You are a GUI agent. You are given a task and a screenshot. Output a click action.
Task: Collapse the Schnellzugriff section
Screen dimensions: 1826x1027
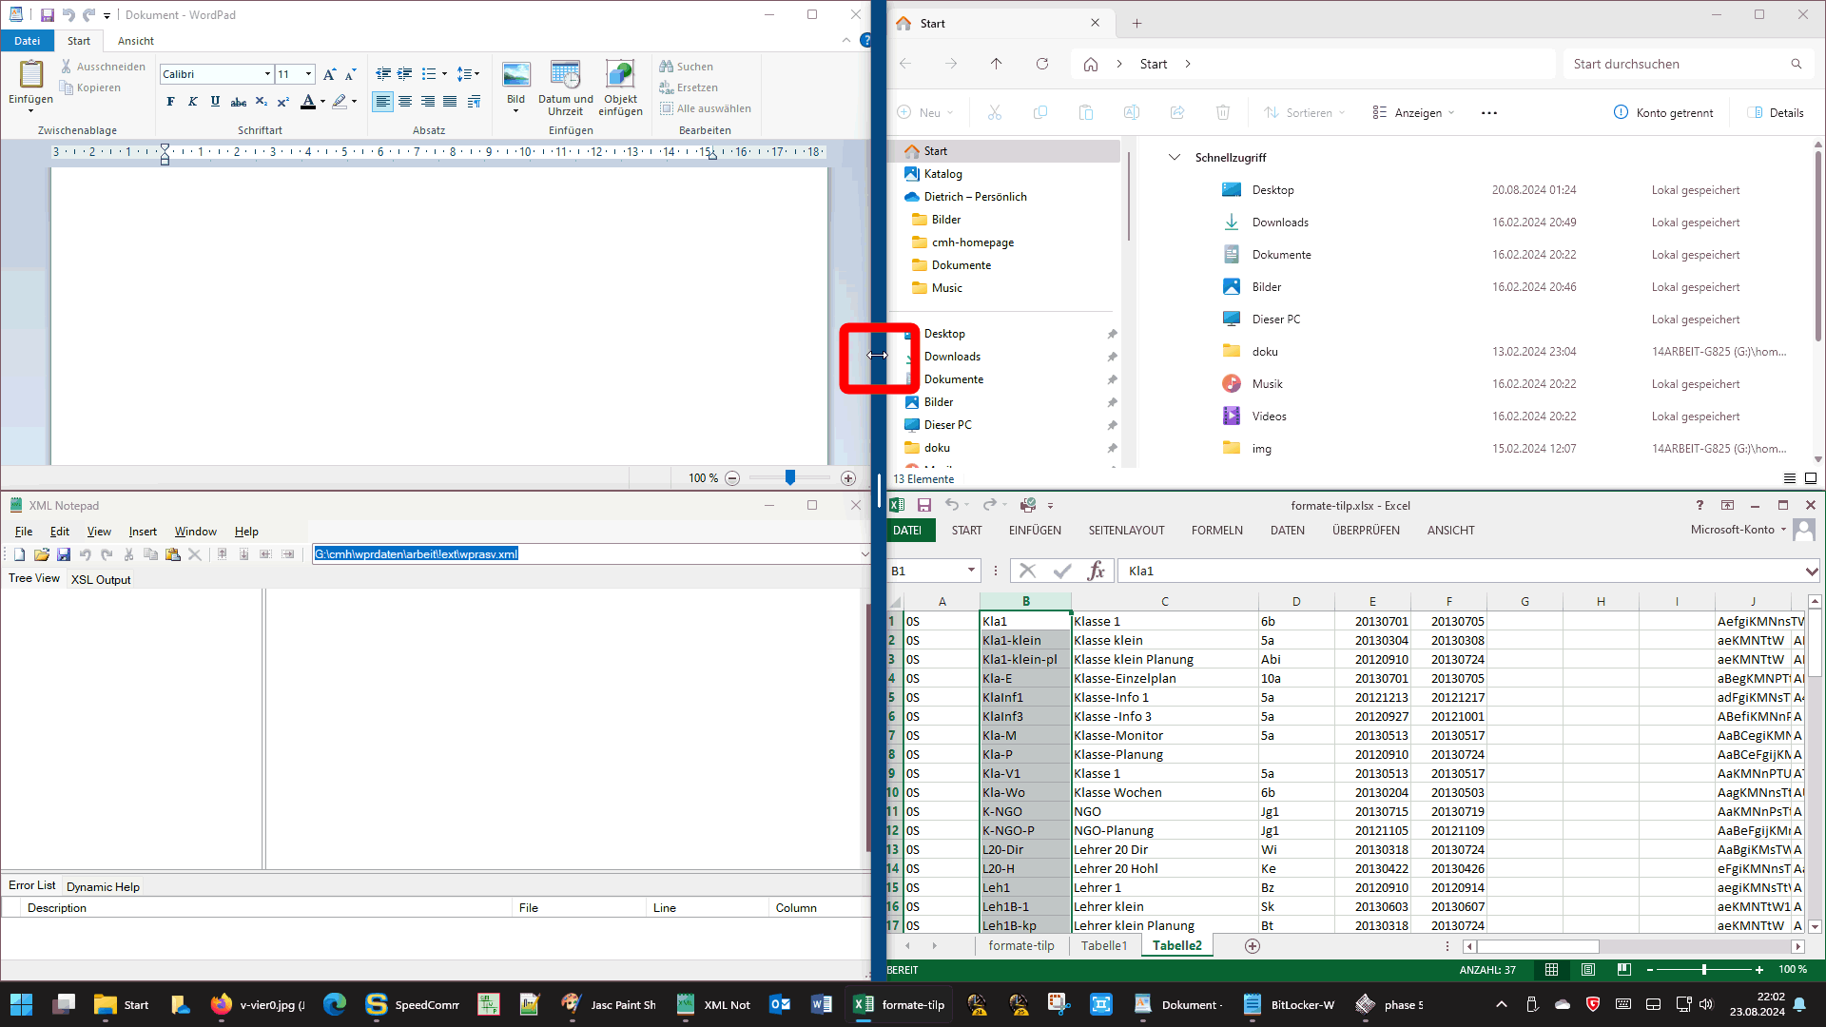click(1175, 157)
